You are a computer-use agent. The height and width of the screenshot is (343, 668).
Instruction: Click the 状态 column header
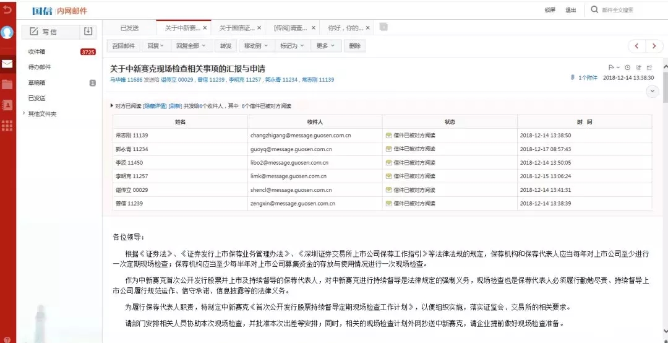pyautogui.click(x=450, y=122)
